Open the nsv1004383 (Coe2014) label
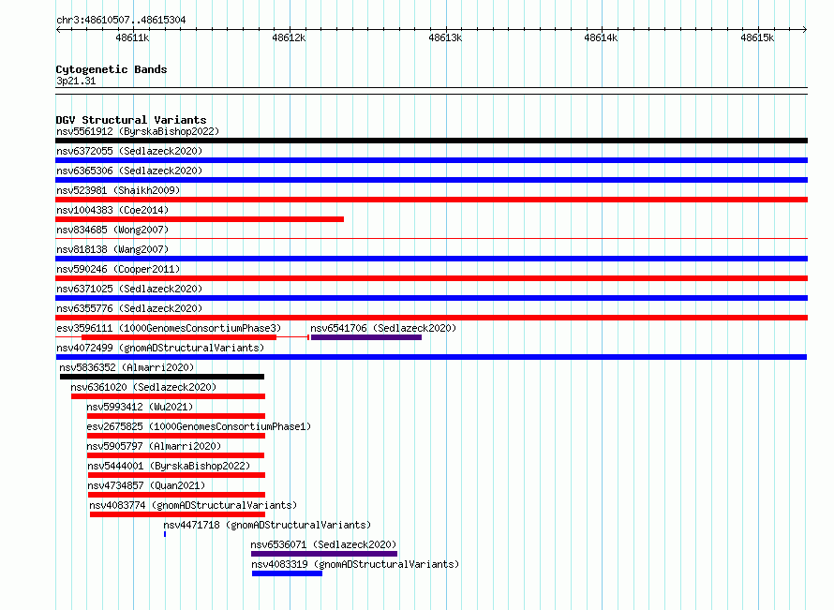This screenshot has width=834, height=610. pyautogui.click(x=112, y=210)
